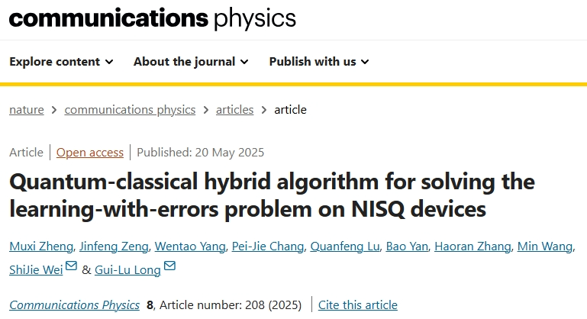Open Communications Physics journal citation link

pos(74,305)
